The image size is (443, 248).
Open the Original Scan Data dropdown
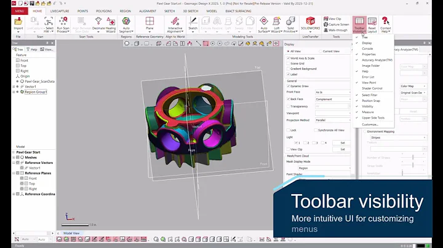coord(413,93)
